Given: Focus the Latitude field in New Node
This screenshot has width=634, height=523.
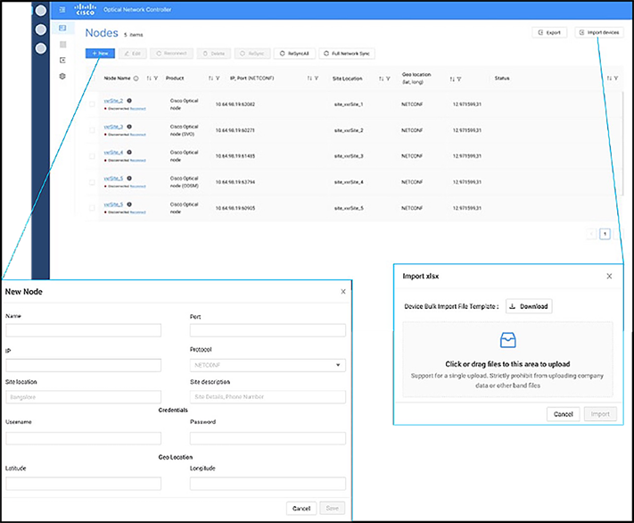Looking at the screenshot, I should coord(83,484).
